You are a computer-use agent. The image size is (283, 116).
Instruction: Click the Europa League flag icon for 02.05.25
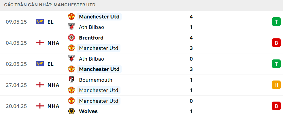(x=40, y=64)
